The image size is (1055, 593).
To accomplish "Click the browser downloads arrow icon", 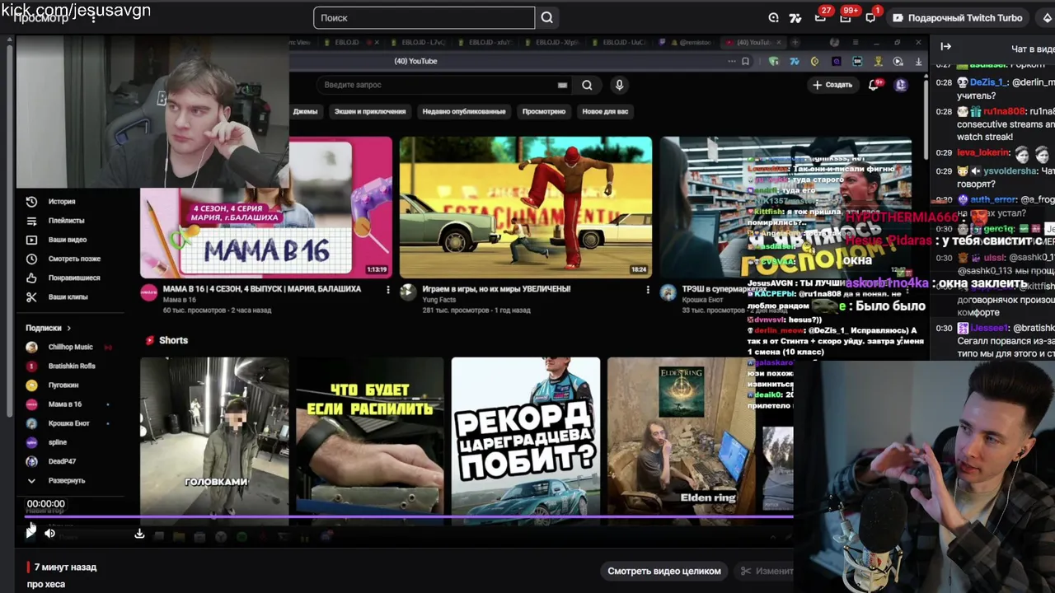I will tap(919, 61).
